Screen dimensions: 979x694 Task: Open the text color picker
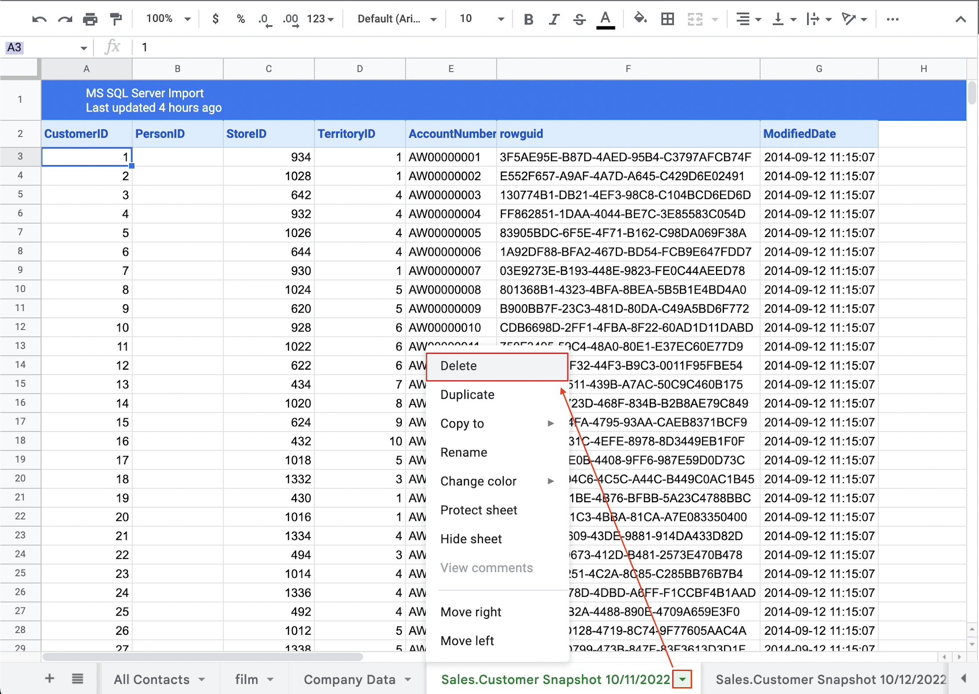coord(605,19)
